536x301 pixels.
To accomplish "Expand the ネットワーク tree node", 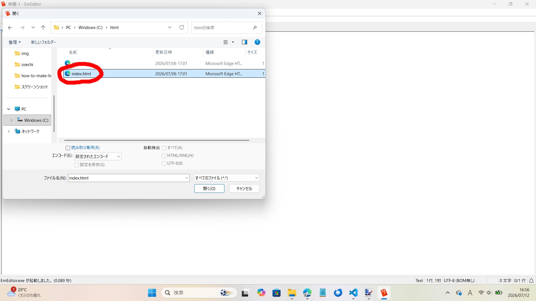I will pyautogui.click(x=9, y=131).
